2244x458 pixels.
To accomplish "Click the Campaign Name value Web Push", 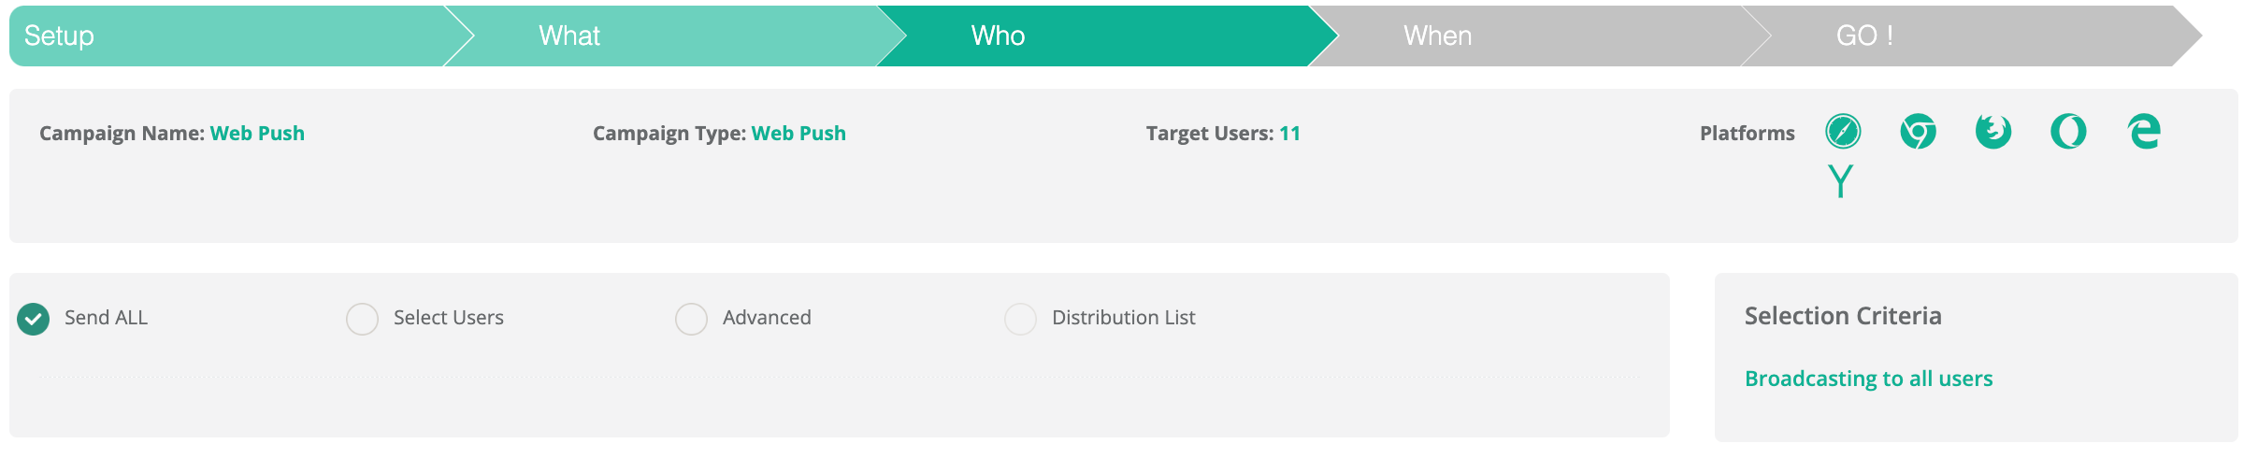I will point(257,134).
